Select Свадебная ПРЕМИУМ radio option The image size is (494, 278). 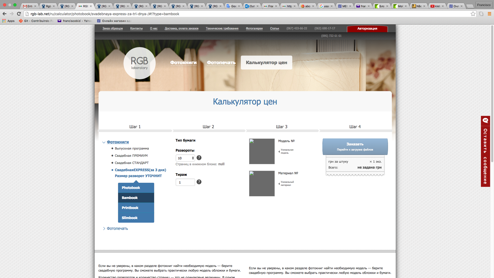point(131,156)
